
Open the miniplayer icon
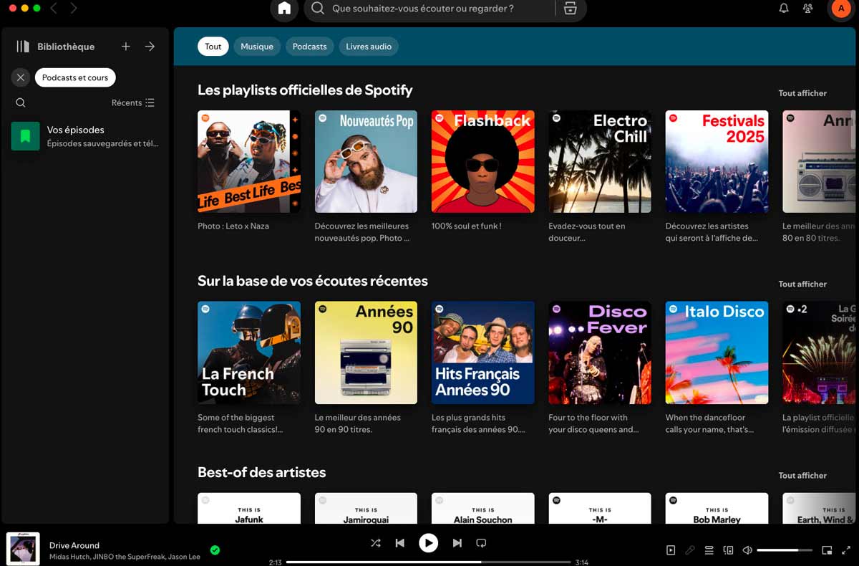pyautogui.click(x=827, y=550)
